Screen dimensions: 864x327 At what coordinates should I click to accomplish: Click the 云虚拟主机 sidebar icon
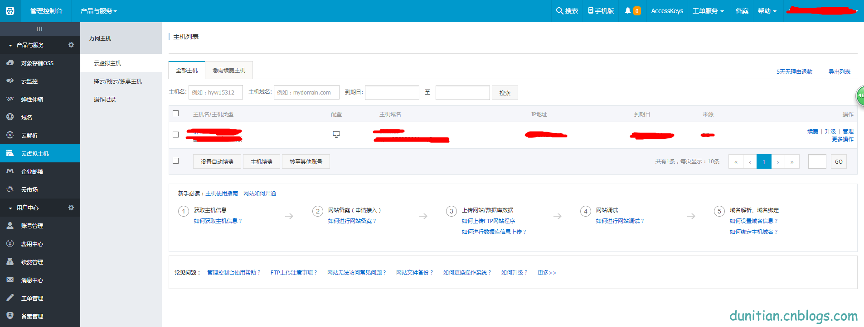[10, 153]
